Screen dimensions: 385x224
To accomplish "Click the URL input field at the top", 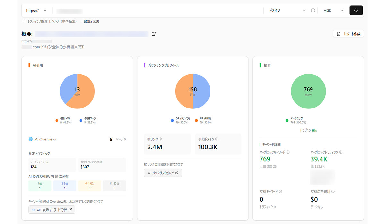I will coord(128,10).
